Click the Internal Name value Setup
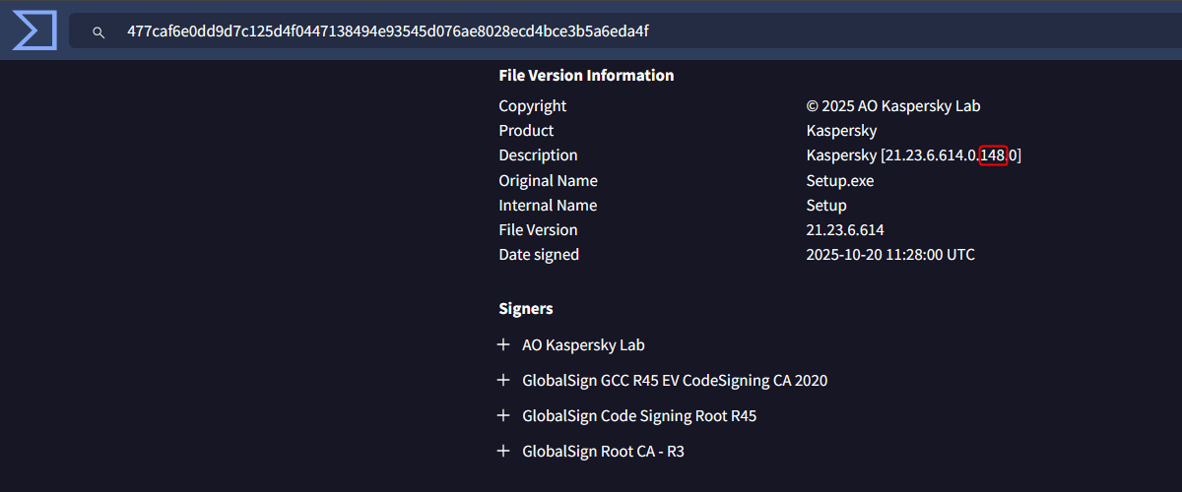Viewport: 1182px width, 492px height. pyautogui.click(x=825, y=206)
